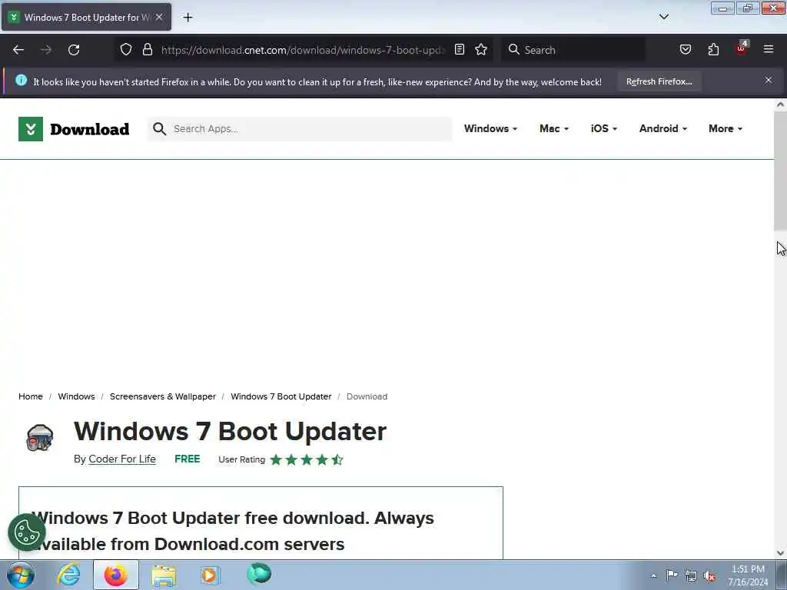Click the Windows 7 Boot Updater heading
This screenshot has width=787, height=590.
[231, 432]
